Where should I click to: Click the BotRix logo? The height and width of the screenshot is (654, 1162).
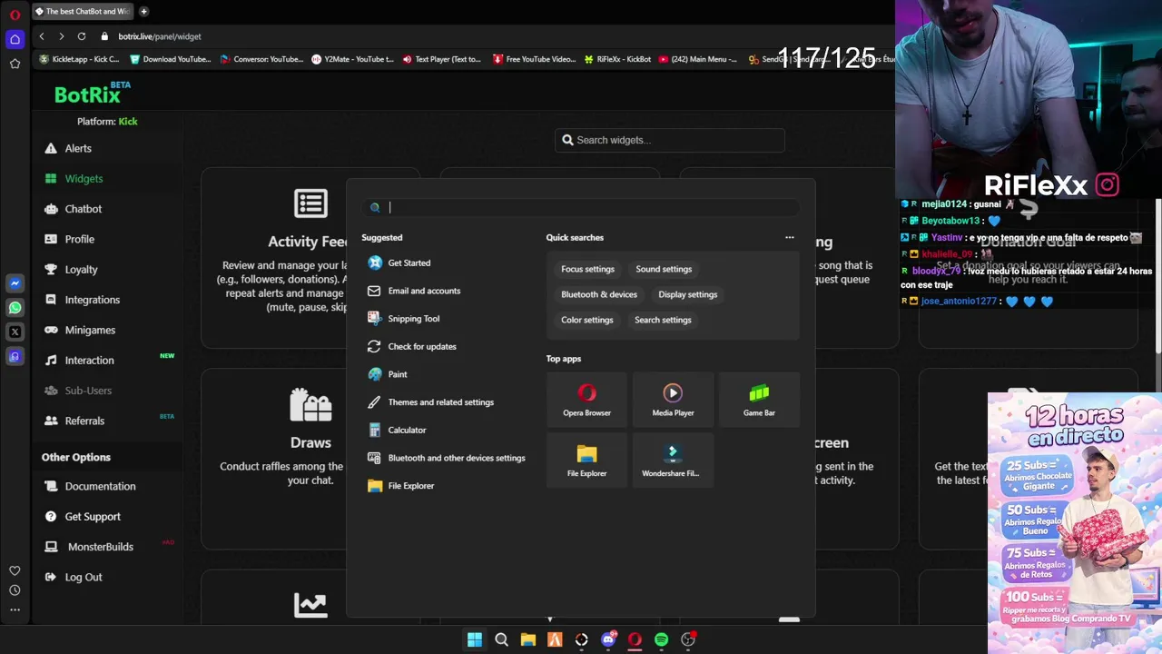[91, 94]
